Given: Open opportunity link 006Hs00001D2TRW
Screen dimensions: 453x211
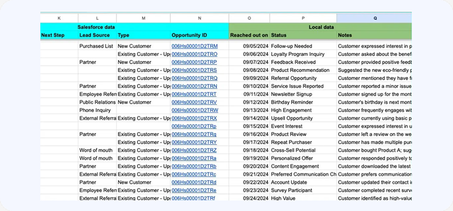Looking at the screenshot, I should pyautogui.click(x=194, y=110).
